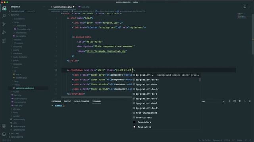
Task: Open the Manage gear icon
Action: [x=4, y=134]
